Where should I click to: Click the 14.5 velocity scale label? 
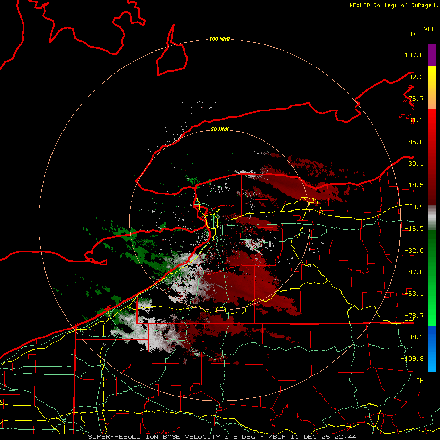416,185
